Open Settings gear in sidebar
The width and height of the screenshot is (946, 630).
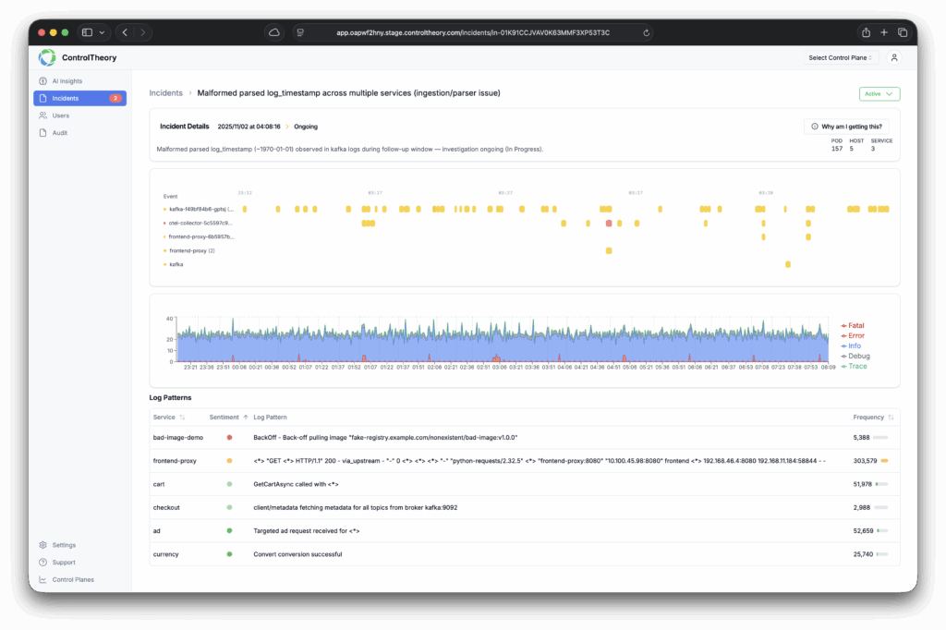pos(43,545)
